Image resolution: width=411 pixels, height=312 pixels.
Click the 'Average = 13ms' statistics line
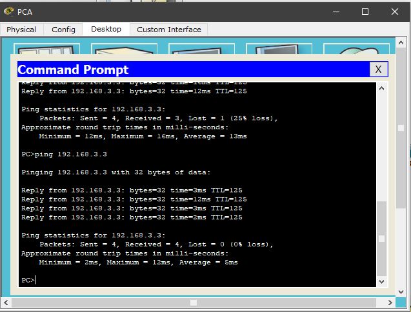[143, 136]
